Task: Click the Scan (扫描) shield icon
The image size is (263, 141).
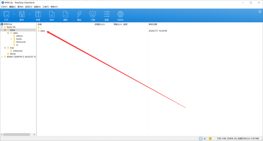Action: coord(93,14)
